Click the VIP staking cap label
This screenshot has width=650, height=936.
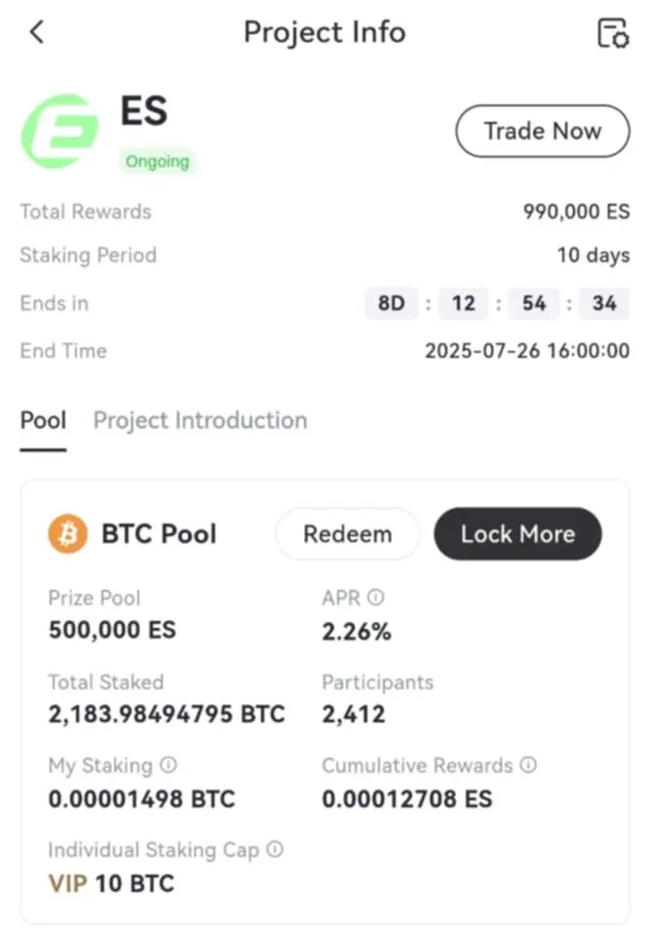coord(67,884)
